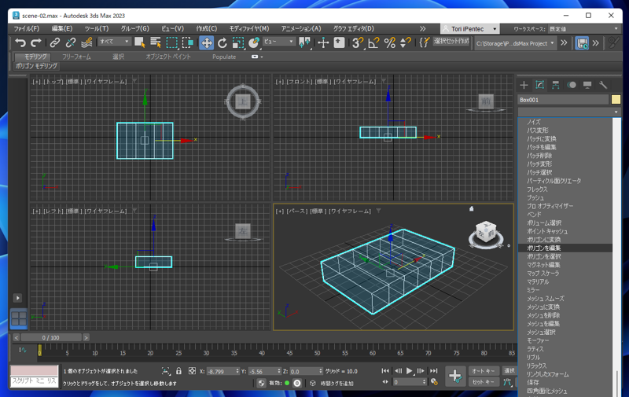Image resolution: width=629 pixels, height=397 pixels.
Task: Click the Box001 object color swatch
Action: pyautogui.click(x=616, y=100)
